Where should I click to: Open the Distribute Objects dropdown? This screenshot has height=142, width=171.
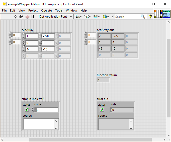click(88, 17)
